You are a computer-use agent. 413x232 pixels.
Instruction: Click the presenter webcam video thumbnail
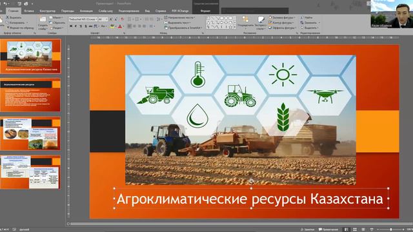392,14
